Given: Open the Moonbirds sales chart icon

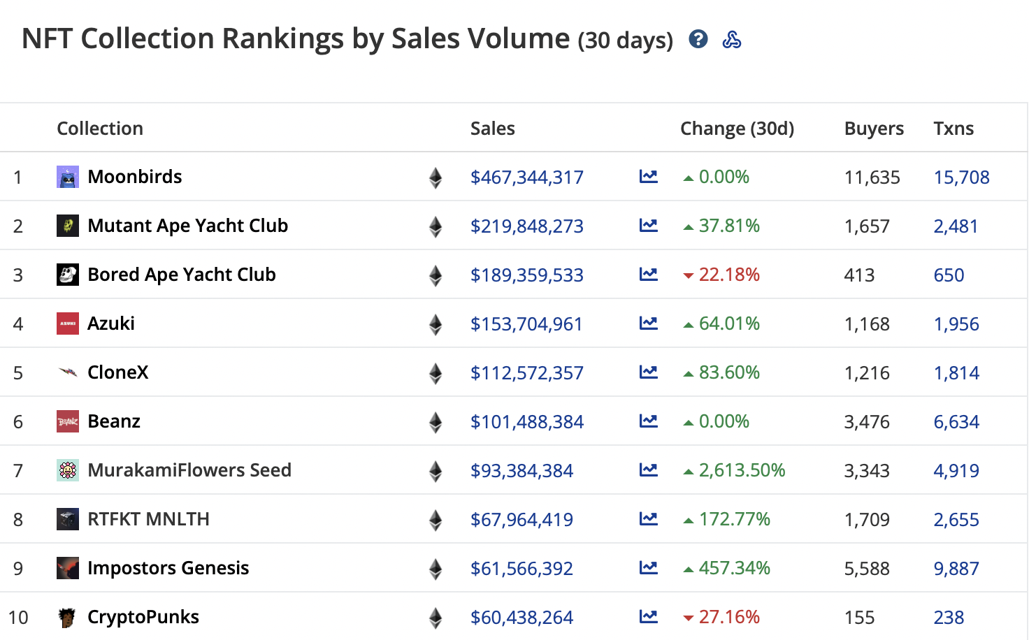Looking at the screenshot, I should (x=649, y=177).
